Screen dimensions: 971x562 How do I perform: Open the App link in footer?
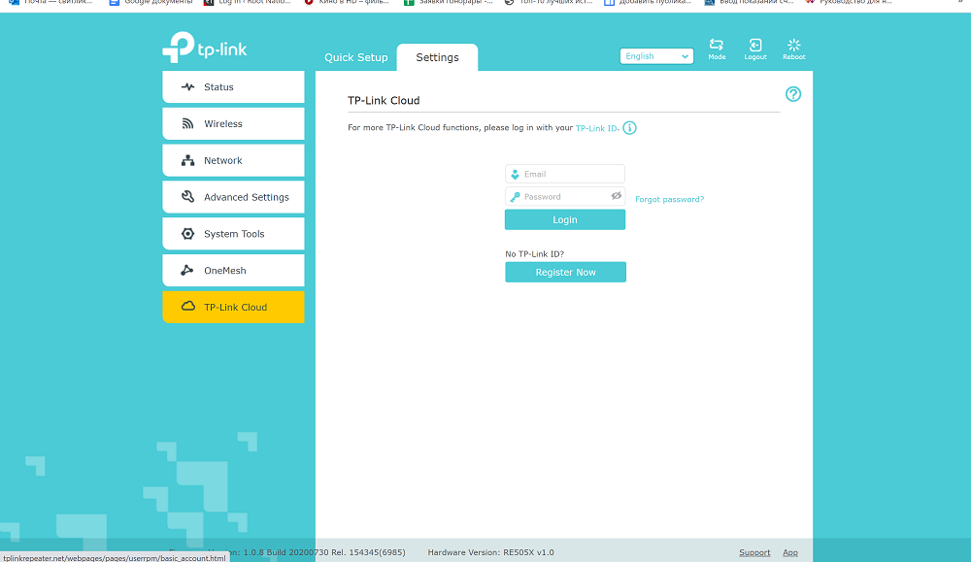point(790,552)
